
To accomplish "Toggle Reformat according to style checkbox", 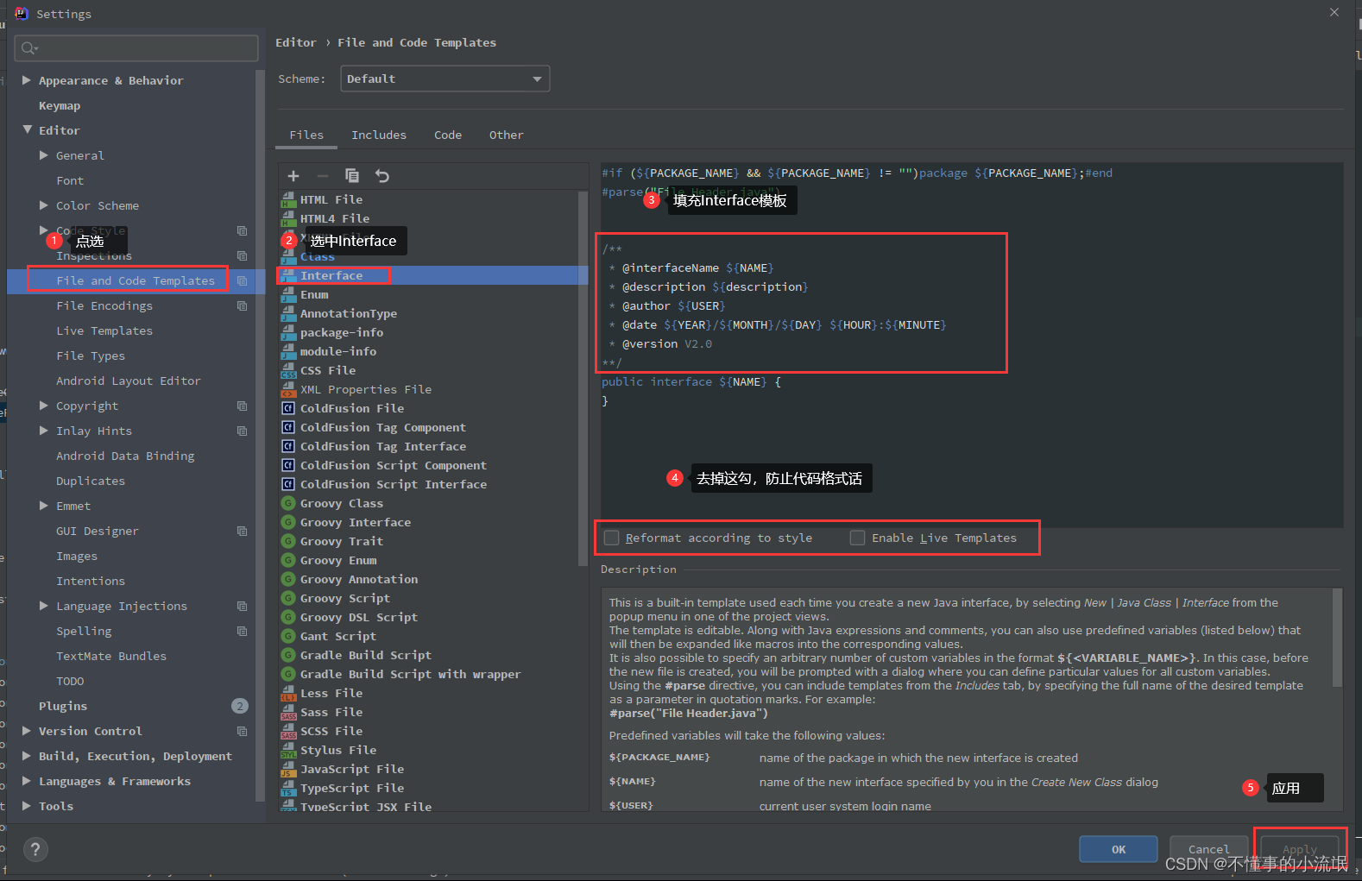I will (612, 538).
